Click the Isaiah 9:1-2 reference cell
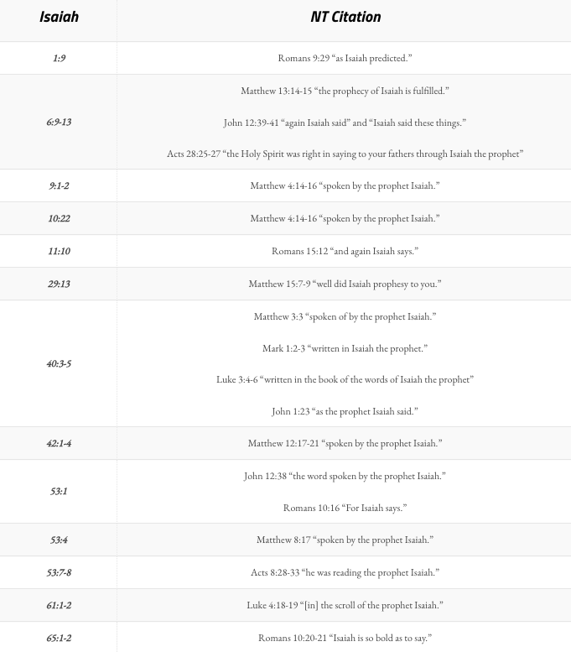571x652 pixels. pyautogui.click(x=59, y=185)
